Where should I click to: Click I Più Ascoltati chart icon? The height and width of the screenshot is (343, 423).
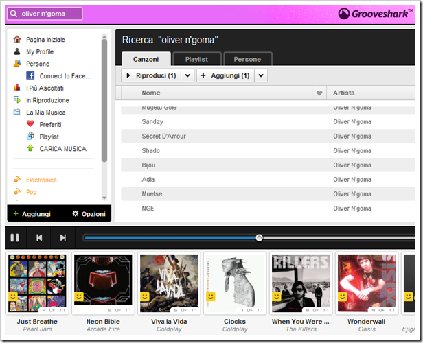pos(17,88)
